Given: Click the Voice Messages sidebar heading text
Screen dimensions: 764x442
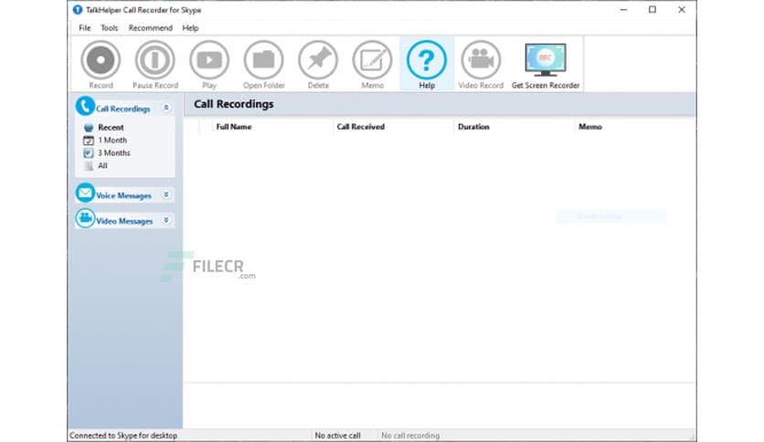Looking at the screenshot, I should pos(123,195).
